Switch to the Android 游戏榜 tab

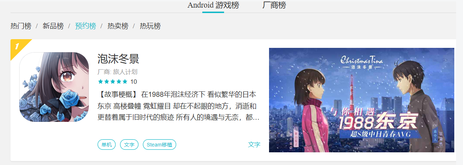pyautogui.click(x=213, y=5)
